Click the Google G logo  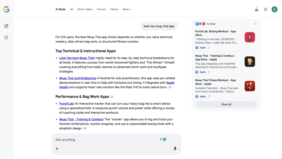coord(6,9)
